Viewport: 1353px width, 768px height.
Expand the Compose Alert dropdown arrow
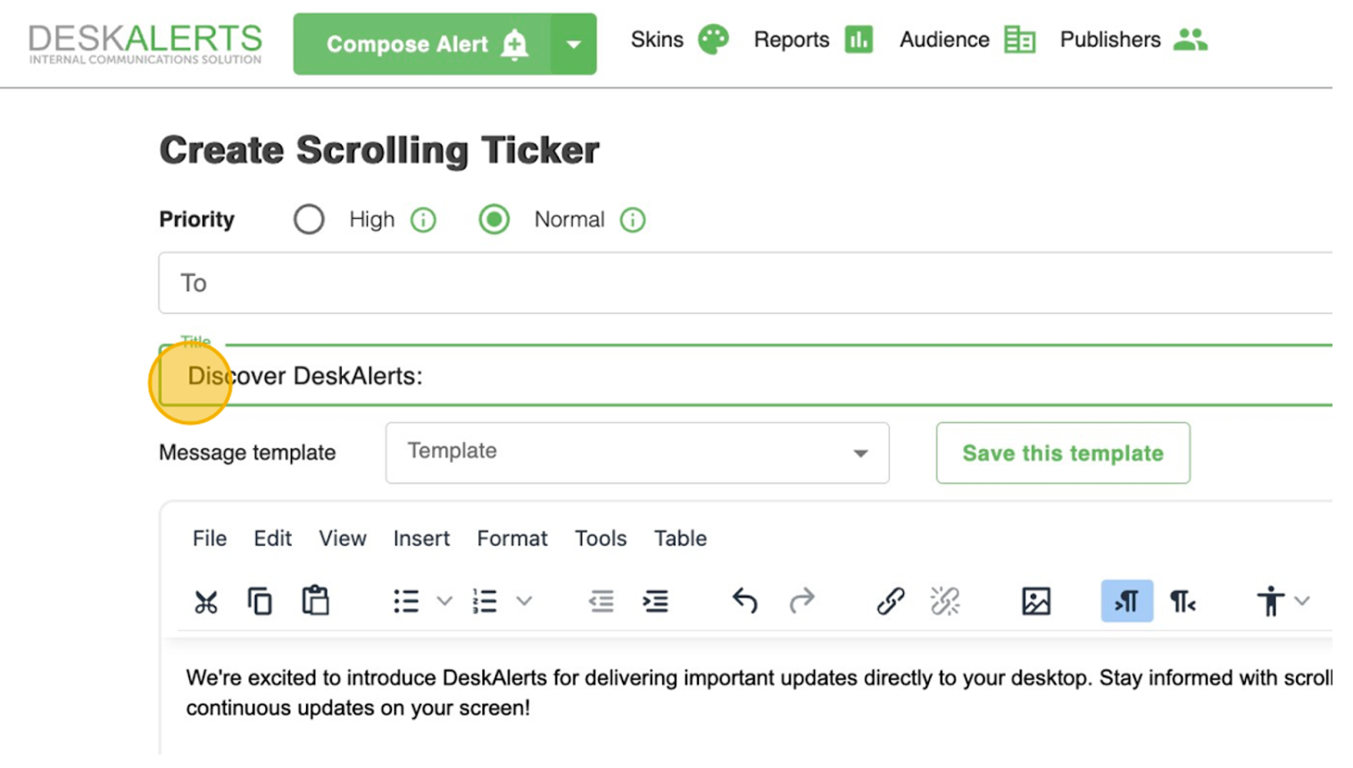pyautogui.click(x=574, y=44)
